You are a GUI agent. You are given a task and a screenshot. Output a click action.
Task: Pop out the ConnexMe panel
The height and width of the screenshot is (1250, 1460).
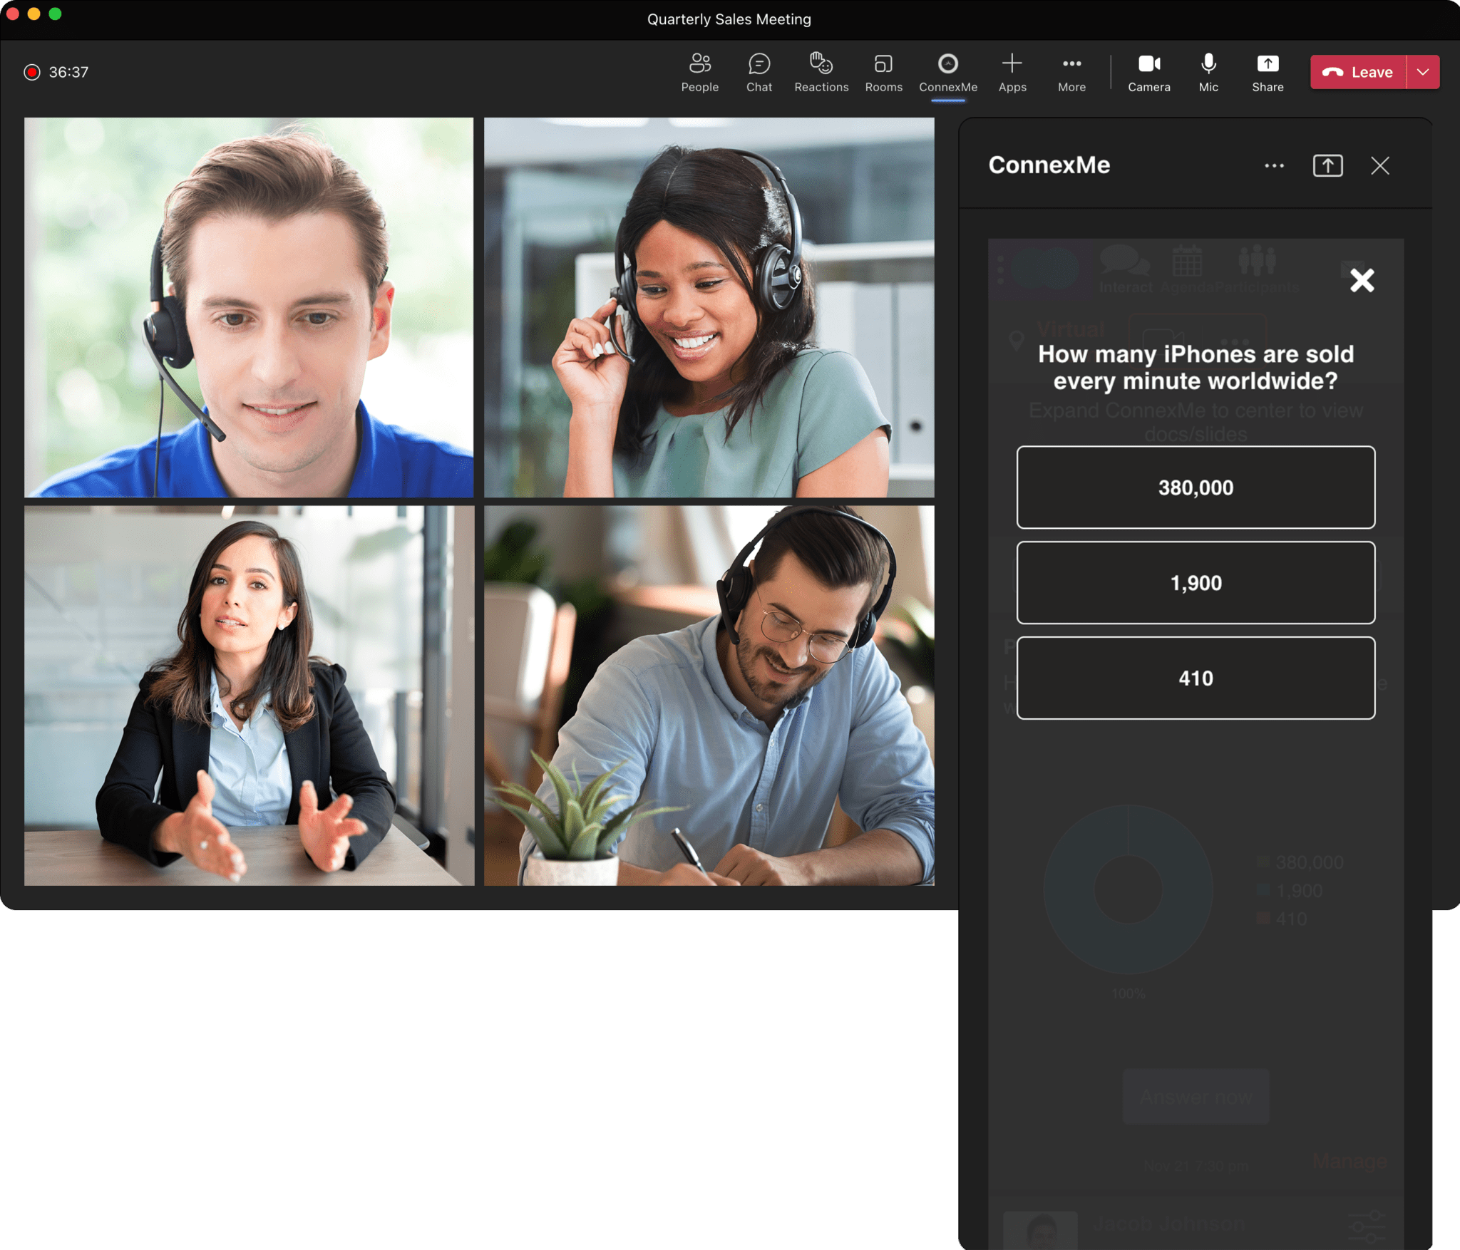point(1327,165)
